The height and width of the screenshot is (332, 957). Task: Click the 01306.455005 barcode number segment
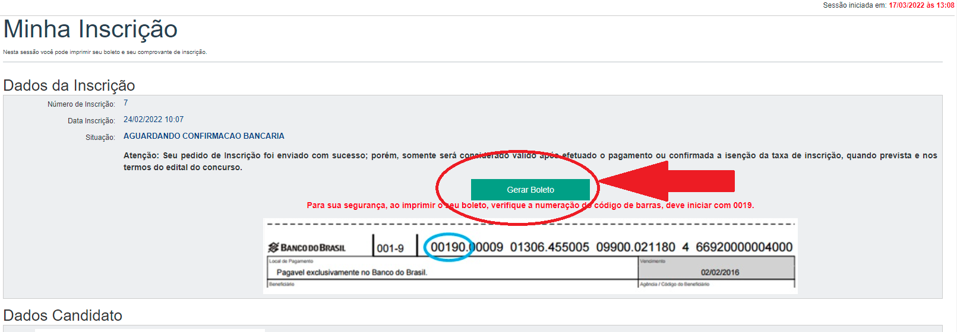point(549,247)
